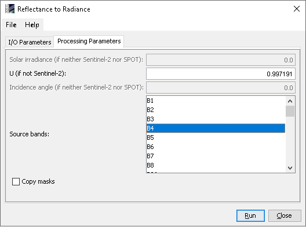The image size is (306, 227).
Task: Click the U (if not Sentinel-2) input field
Action: click(221, 74)
